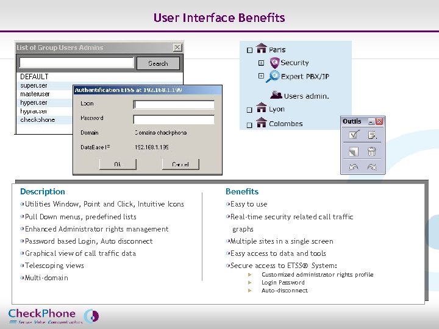Click Cancel in the Authentification dialog

[x=180, y=164]
